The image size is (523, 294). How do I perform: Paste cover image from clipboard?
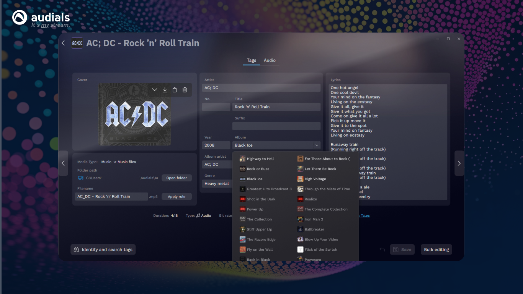point(175,90)
